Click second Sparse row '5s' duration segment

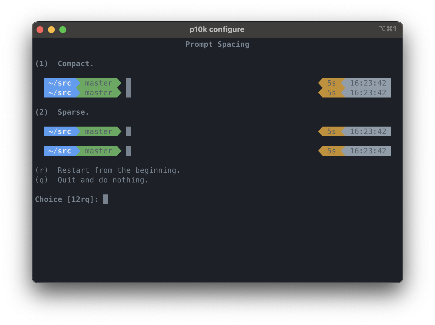[331, 151]
